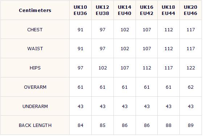Click the overarm value 62 for UK20
203x136 pixels.
191,87
